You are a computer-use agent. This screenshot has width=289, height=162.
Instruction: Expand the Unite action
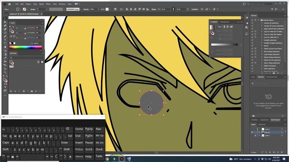[262, 68]
